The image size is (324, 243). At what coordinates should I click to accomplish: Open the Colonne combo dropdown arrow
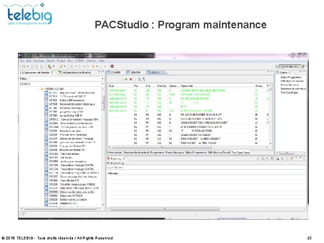(x=103, y=84)
